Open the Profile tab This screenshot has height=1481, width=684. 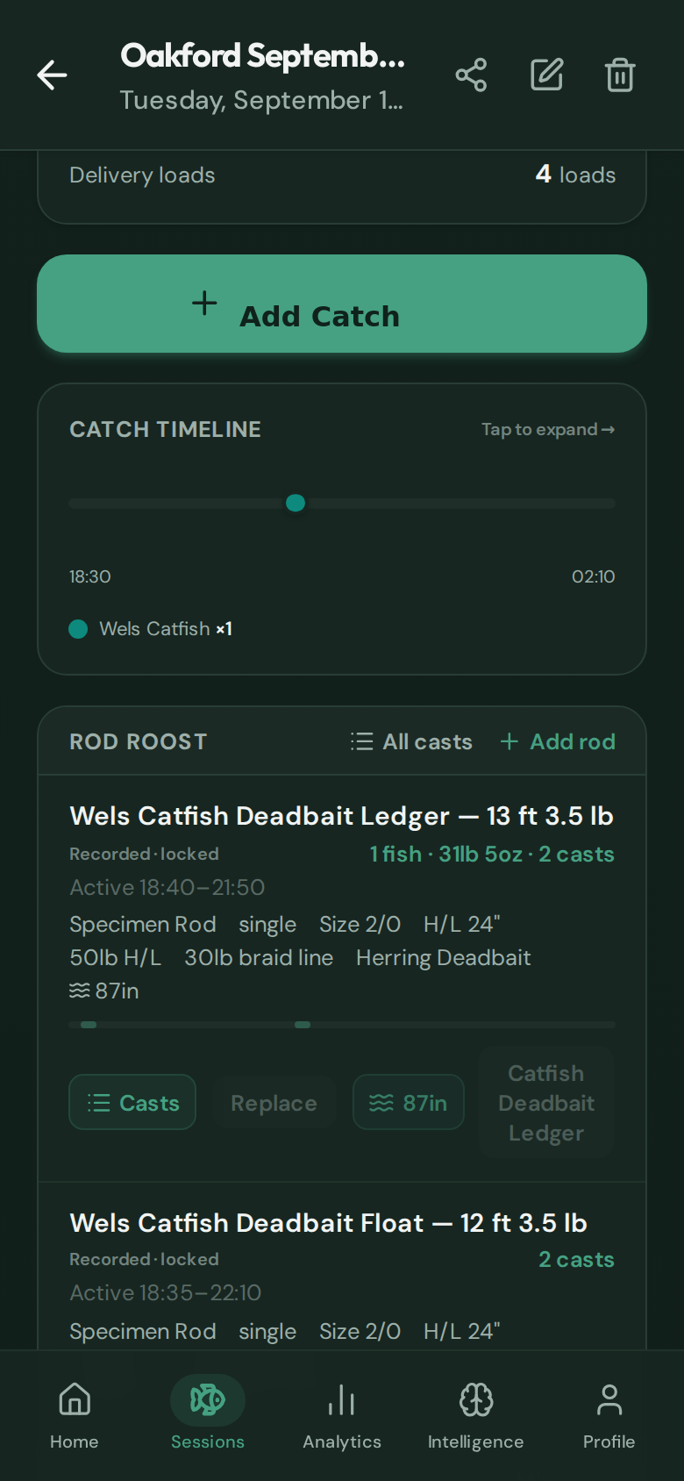click(x=609, y=1415)
